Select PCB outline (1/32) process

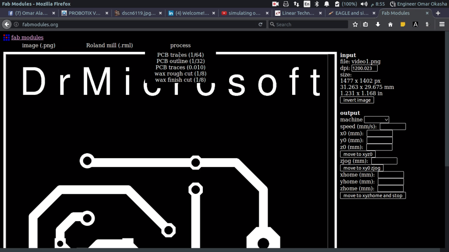180,61
